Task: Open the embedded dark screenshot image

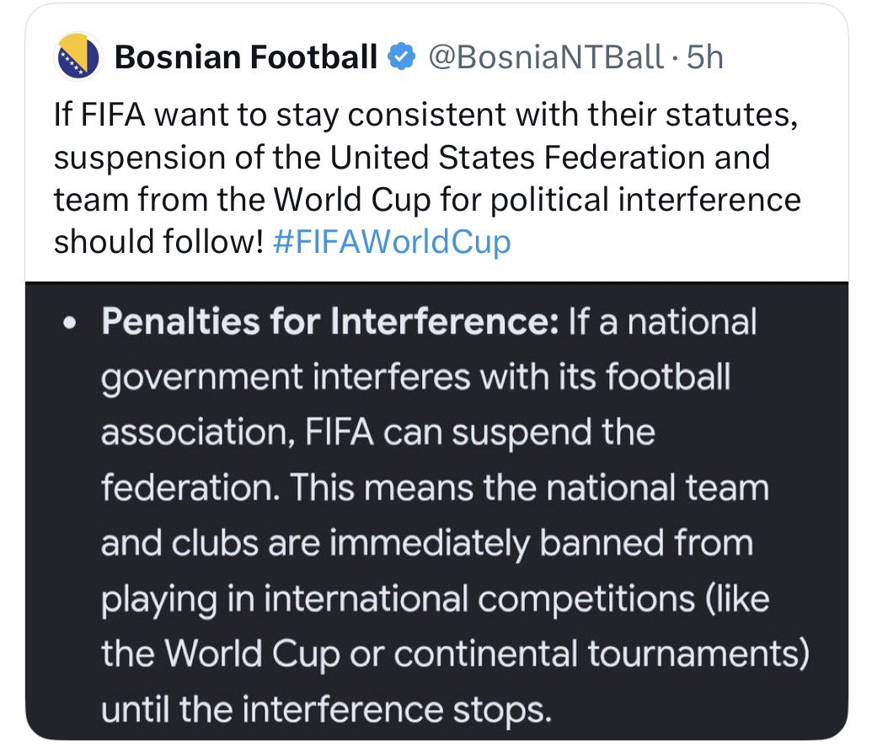Action: click(436, 511)
